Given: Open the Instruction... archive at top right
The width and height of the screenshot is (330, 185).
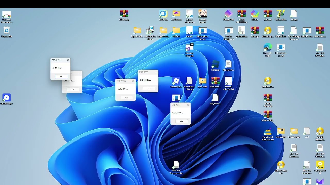Looking at the screenshot, I should (320, 32).
